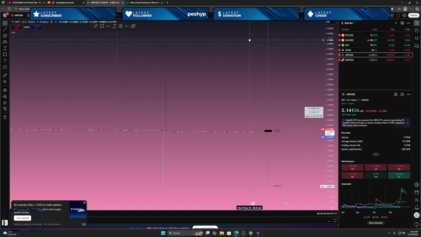Open the news feed sidebar icon
421x237 pixels.
[x=417, y=200]
